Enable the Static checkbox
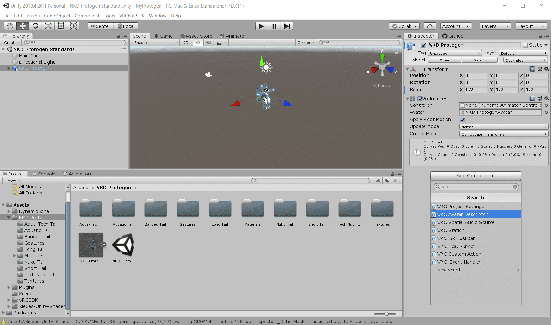Viewport: 551px width, 325px height. pos(525,45)
